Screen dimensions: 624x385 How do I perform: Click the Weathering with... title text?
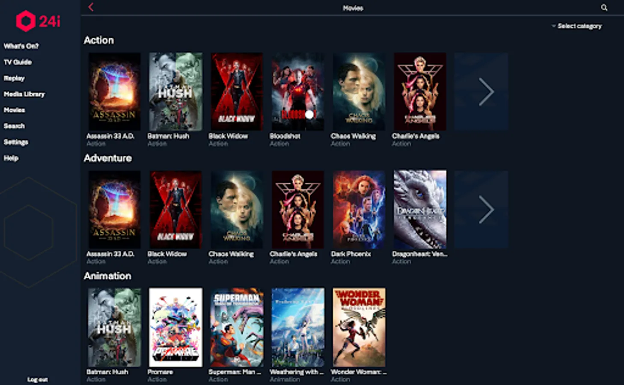(297, 372)
